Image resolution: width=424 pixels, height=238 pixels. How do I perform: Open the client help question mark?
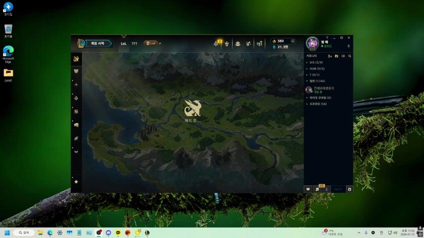327,38
